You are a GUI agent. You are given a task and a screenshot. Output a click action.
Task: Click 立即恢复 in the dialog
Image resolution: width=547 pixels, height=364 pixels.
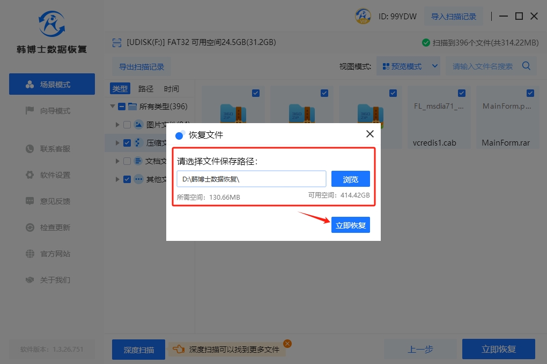click(350, 225)
